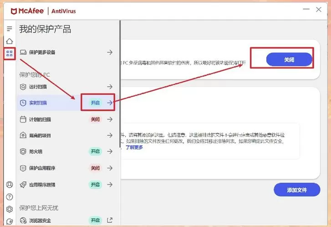
Task: Click the 添加文件 button
Action: point(297,190)
